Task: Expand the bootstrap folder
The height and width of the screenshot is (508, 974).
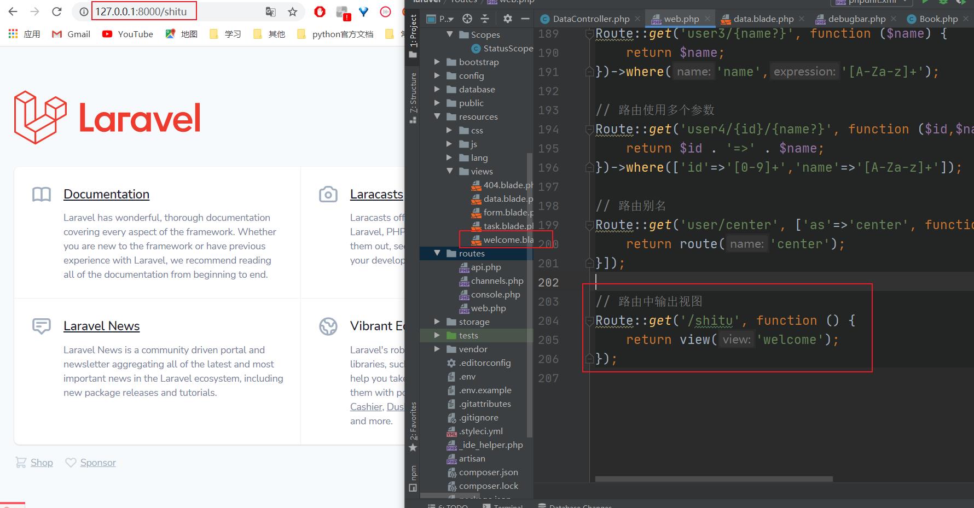Action: (x=437, y=62)
